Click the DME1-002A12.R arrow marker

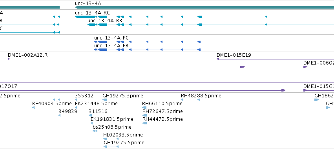point(9,59)
